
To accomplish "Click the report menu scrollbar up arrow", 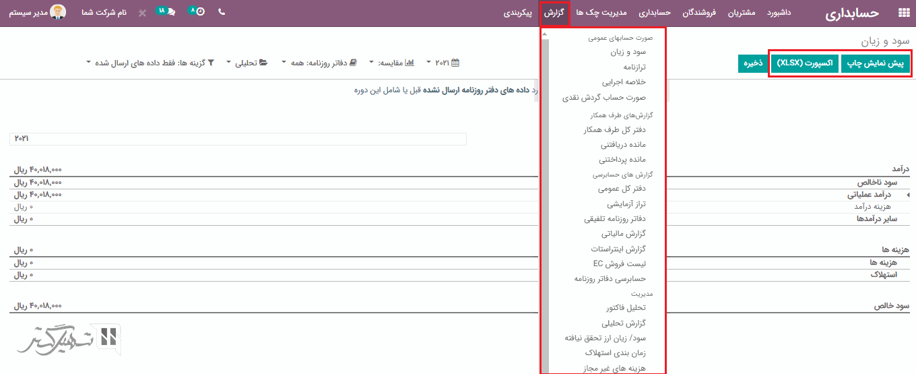I will point(545,34).
